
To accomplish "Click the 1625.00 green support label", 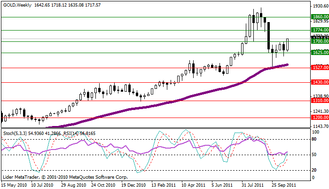I will pos(320,53).
